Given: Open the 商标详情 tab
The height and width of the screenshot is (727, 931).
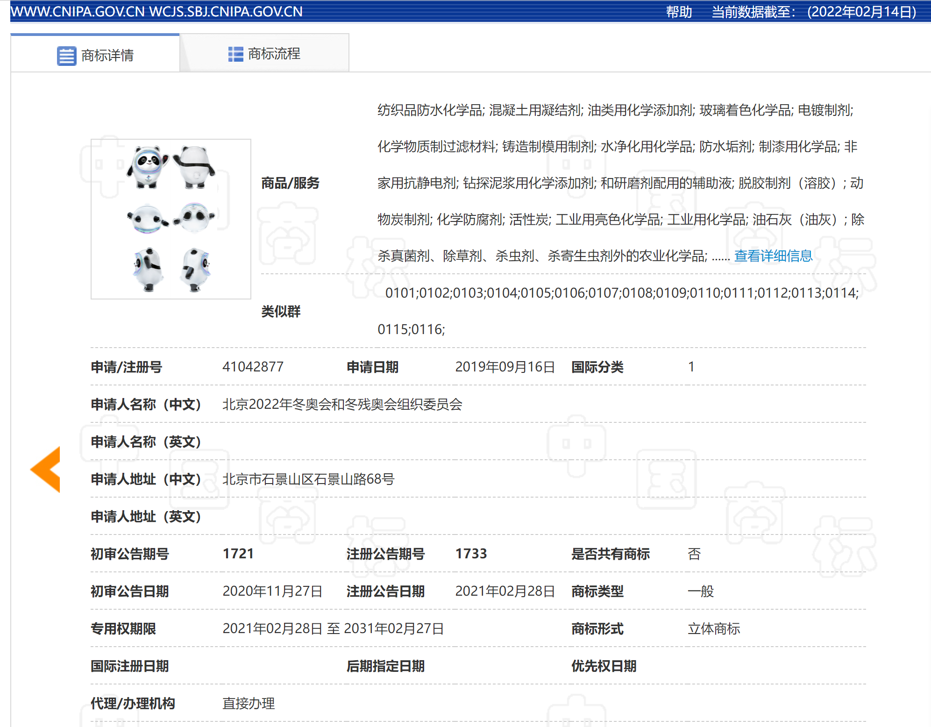Looking at the screenshot, I should 95,54.
